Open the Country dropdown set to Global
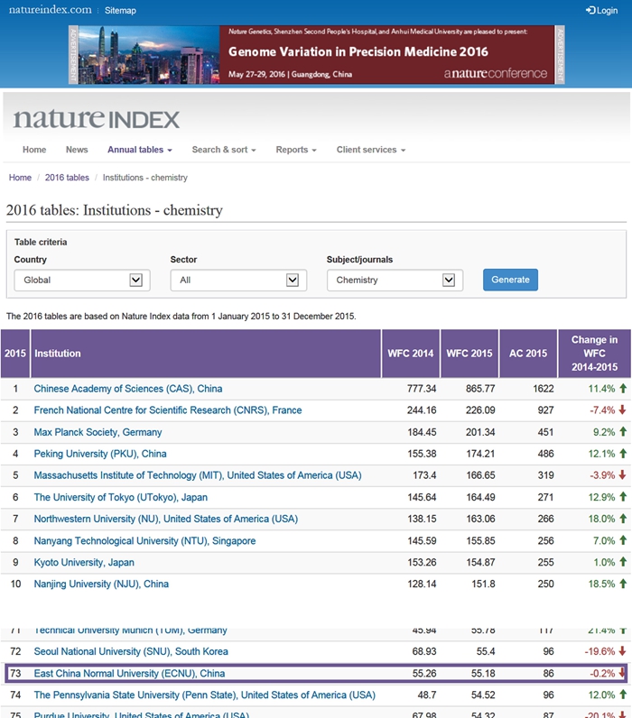The image size is (632, 718). coord(79,280)
